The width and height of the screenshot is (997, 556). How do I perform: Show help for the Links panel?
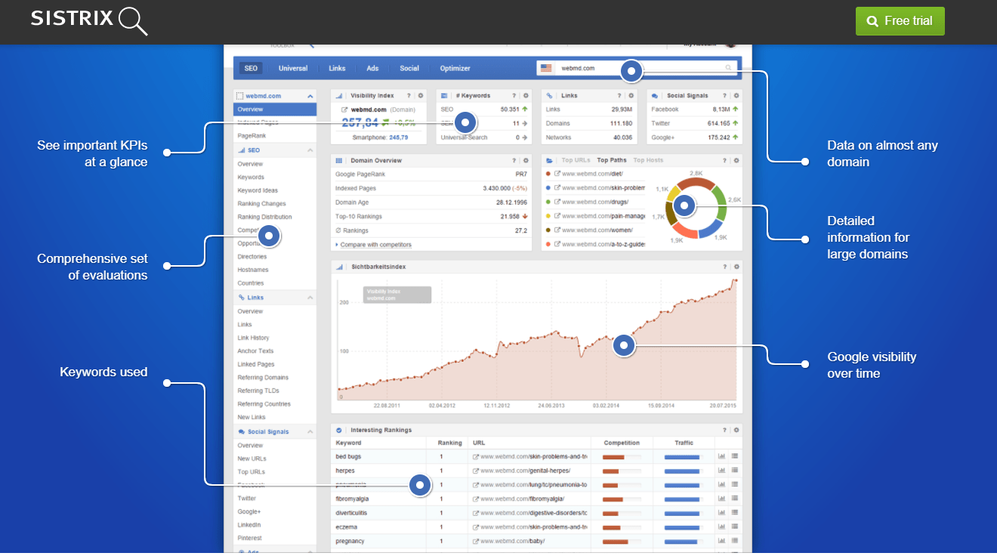pos(619,96)
